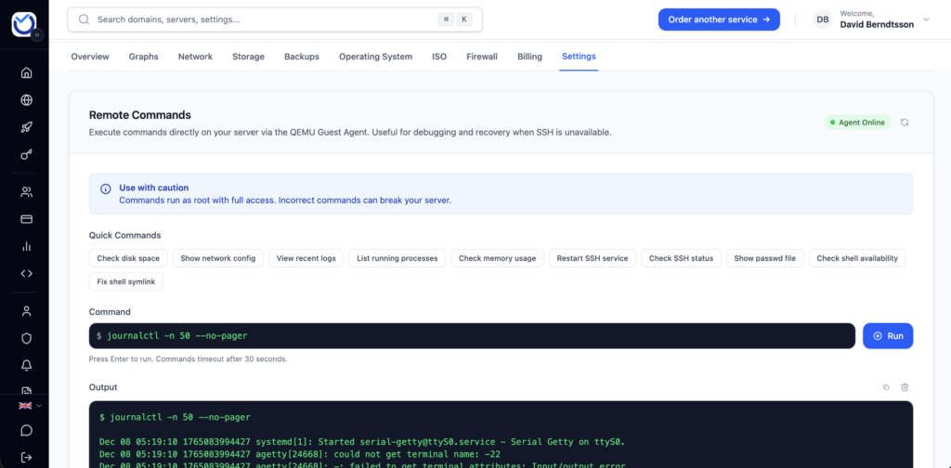Open the globe domains icon in sidebar
This screenshot has height=468, width=951.
[26, 100]
